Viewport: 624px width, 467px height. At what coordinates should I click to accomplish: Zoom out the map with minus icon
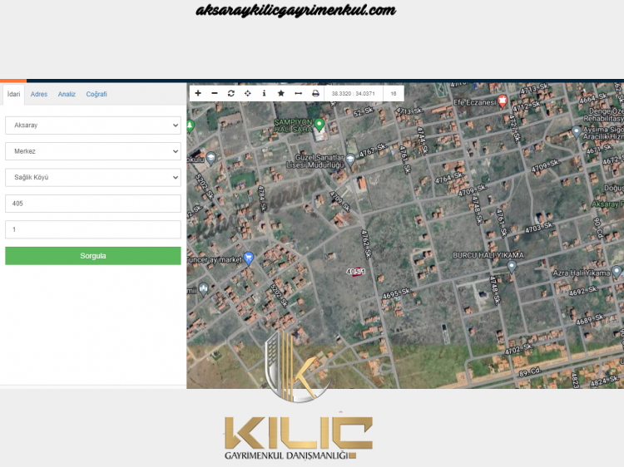[x=215, y=93]
